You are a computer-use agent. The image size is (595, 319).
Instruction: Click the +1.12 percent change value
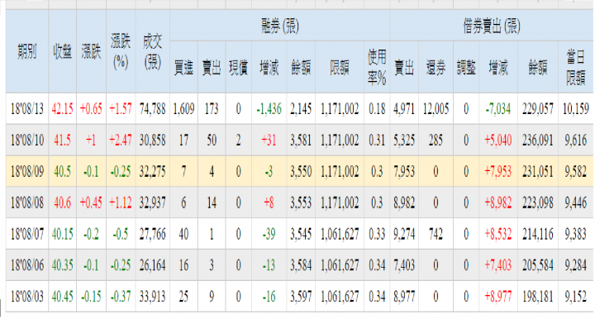tap(121, 203)
